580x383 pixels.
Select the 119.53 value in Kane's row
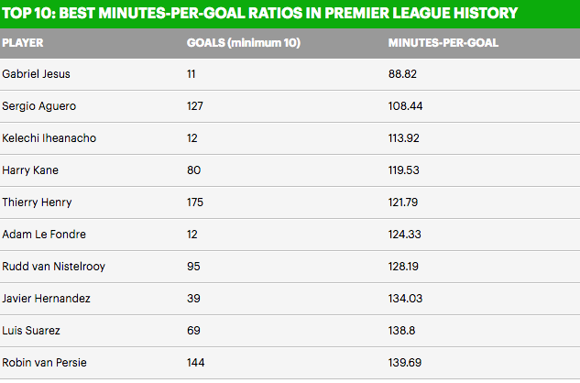click(406, 170)
